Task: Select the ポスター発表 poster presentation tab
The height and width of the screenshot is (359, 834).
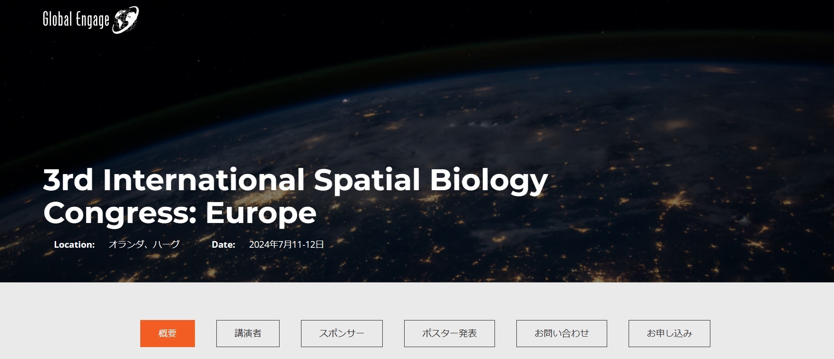Action: pyautogui.click(x=449, y=333)
